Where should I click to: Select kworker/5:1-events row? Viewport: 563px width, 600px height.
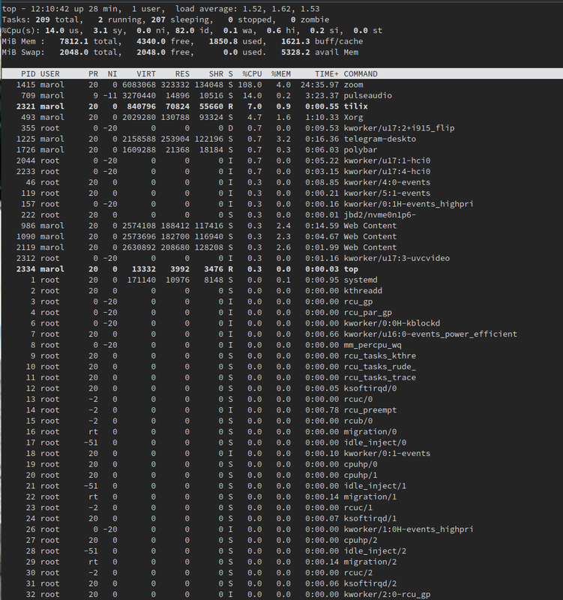click(x=283, y=193)
